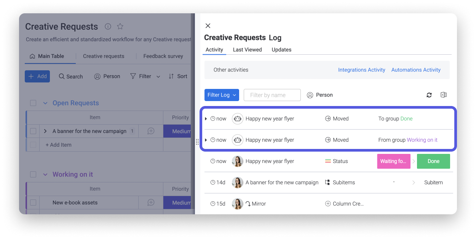Screen dimensions: 476x239
Task: Click the green Done status label
Action: pos(433,161)
